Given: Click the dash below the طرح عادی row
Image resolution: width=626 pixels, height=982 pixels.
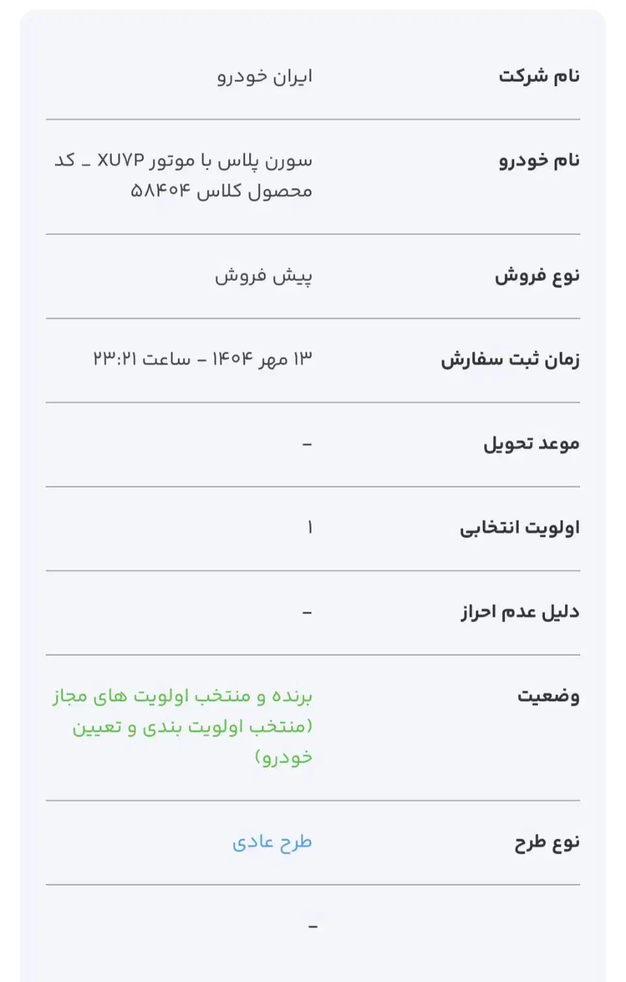Looking at the screenshot, I should coord(313,926).
